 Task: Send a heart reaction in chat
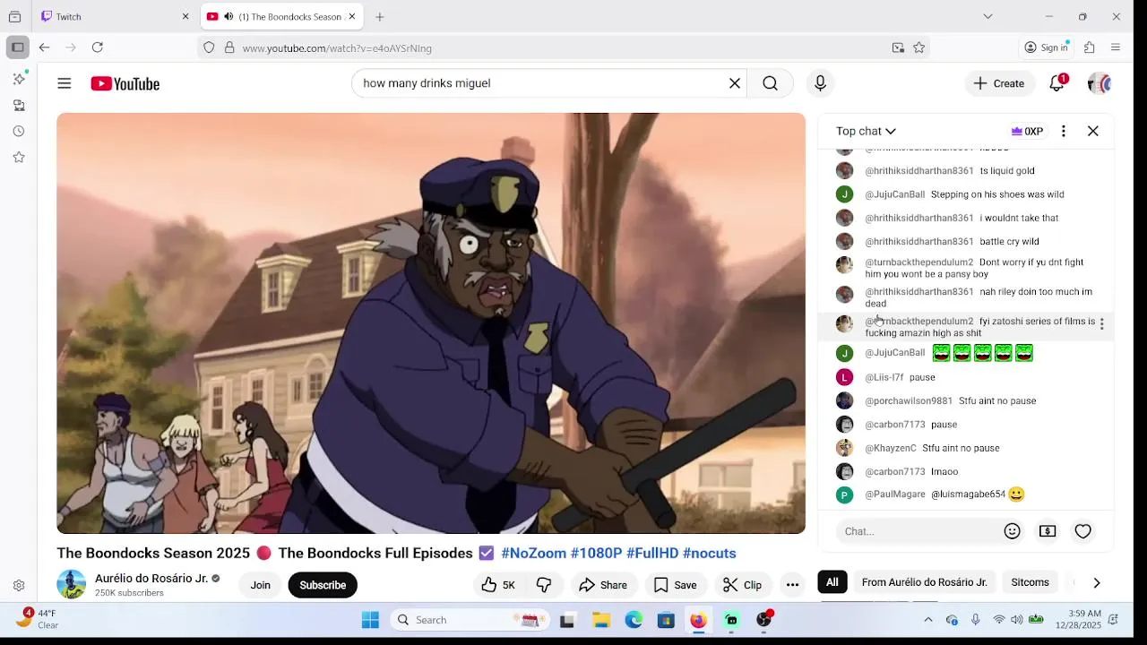click(1082, 531)
